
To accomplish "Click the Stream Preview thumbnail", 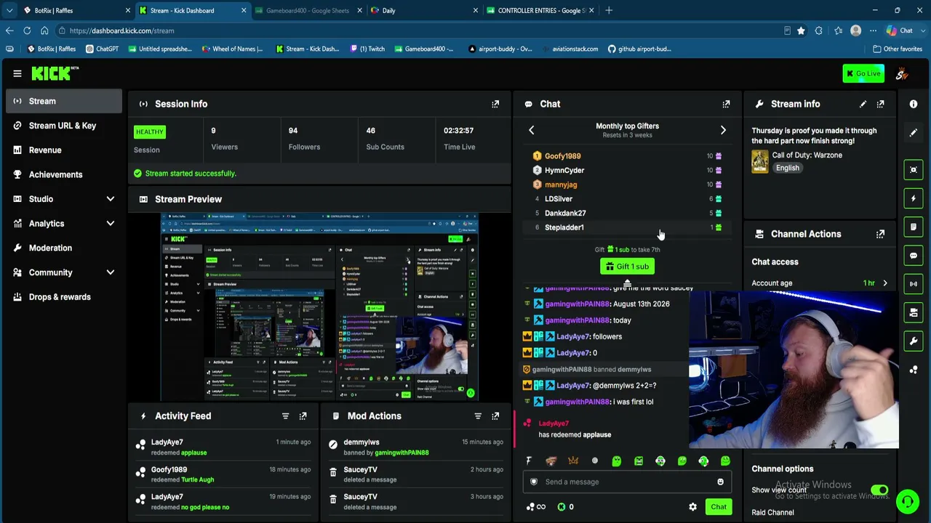I will [x=319, y=307].
